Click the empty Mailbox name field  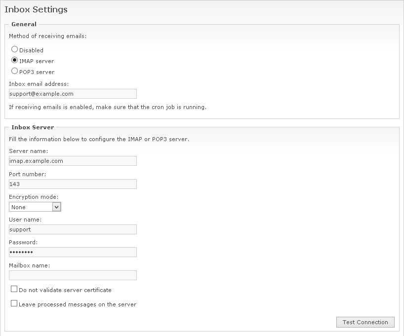pos(73,275)
